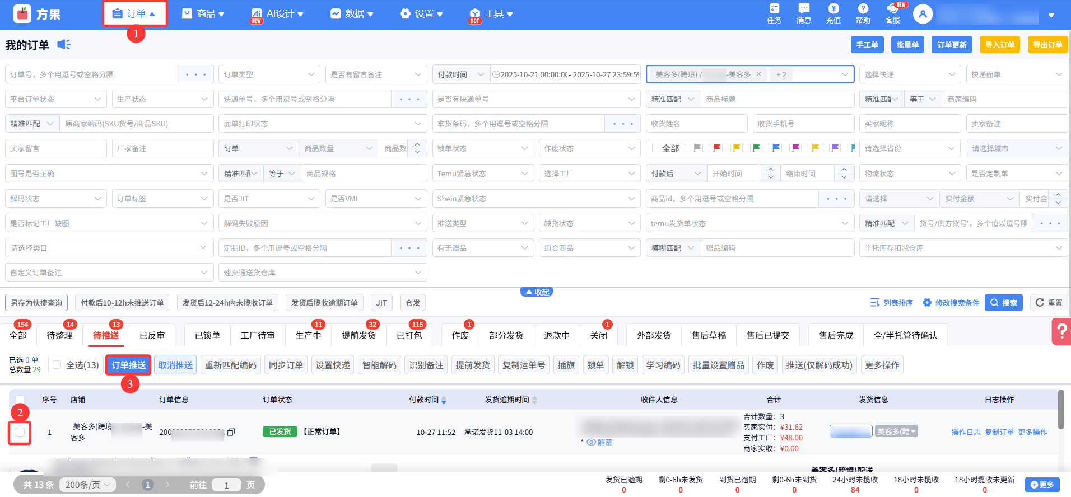Expand the 订单类型 dropdown
Screen dimensions: 1071x497
click(269, 74)
